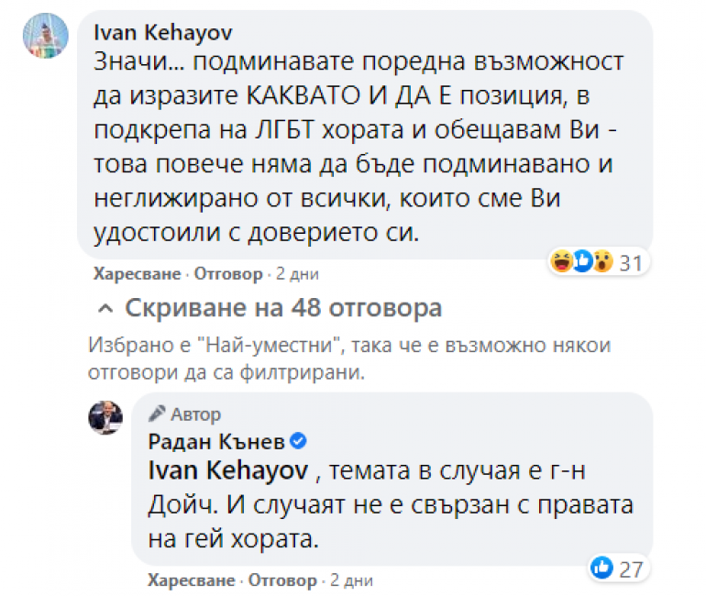Image resolution: width=706 pixels, height=596 pixels.
Task: Click the pen icon beside Автор
Action: [157, 414]
